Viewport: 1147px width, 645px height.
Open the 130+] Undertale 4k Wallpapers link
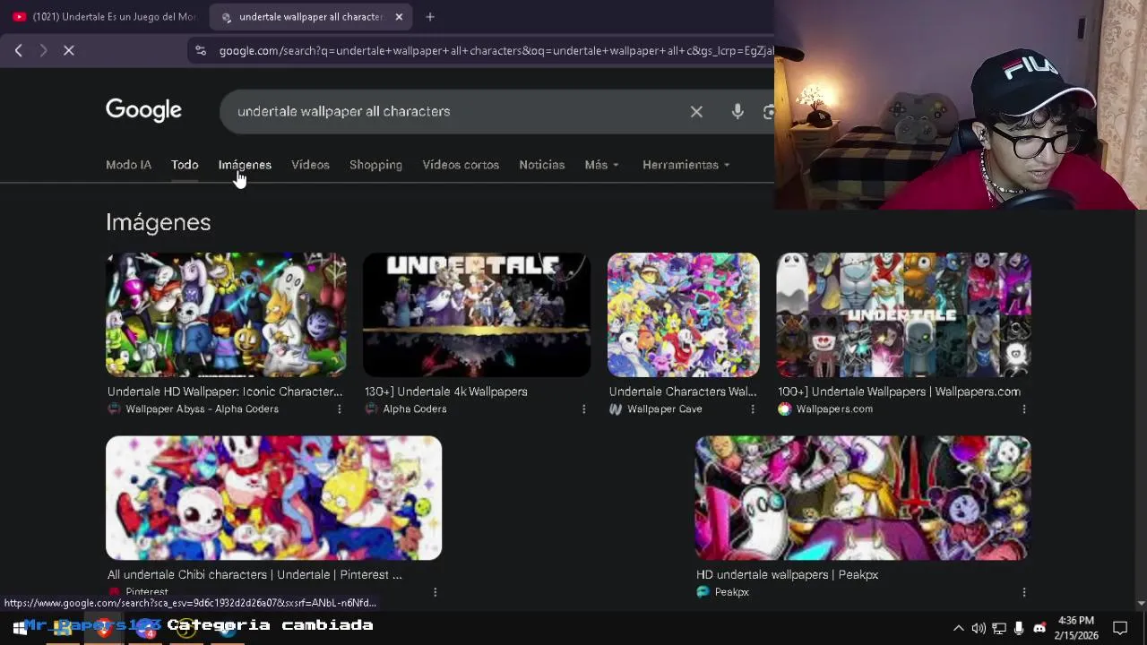pyautogui.click(x=445, y=391)
